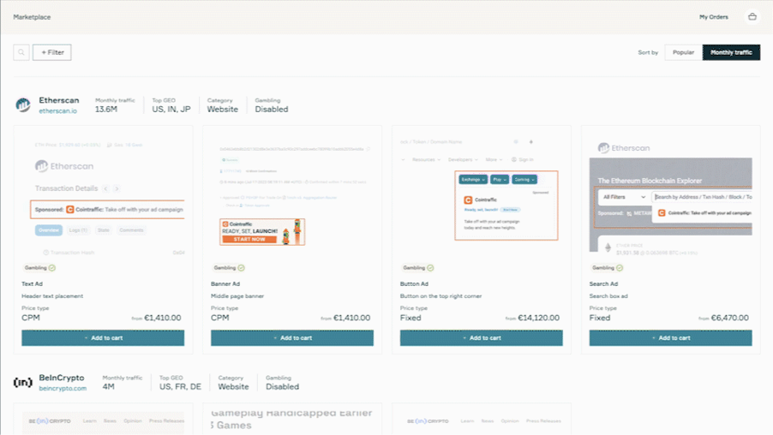Click BeInCrypto monthly traffic 4M value
The image size is (773, 435).
tap(109, 387)
